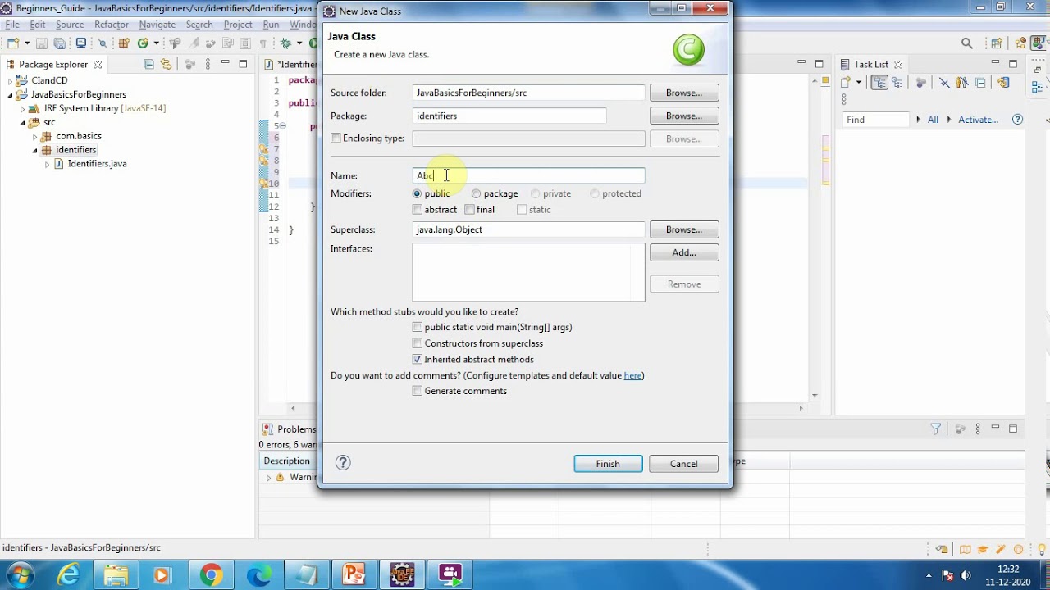Select the package modifier radio button
Viewport: 1050px width, 590px height.
(x=476, y=193)
